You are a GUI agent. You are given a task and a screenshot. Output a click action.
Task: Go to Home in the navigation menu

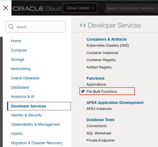[x=16, y=41]
